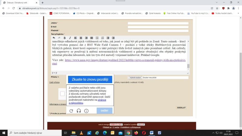Launch Firefox from the taskbar
Screen dimensions: 242x136
pyautogui.click(x=136, y=133)
